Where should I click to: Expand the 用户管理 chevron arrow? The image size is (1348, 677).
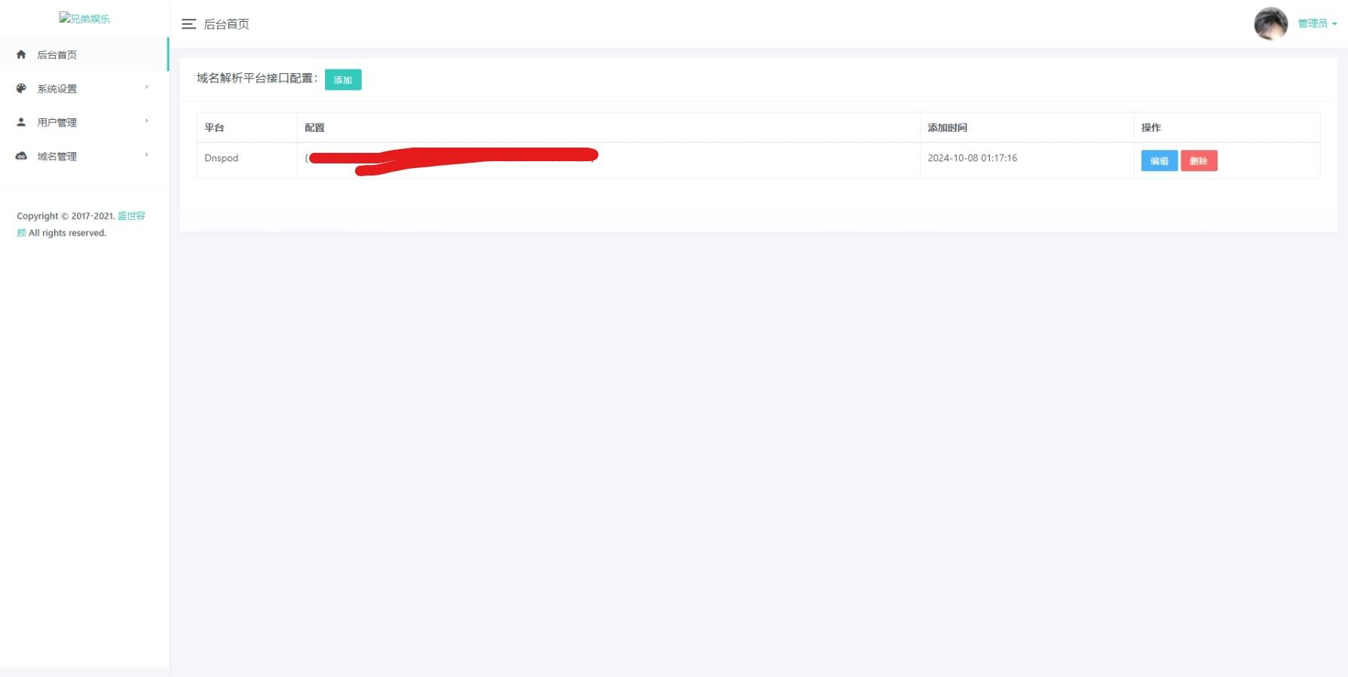tap(146, 121)
